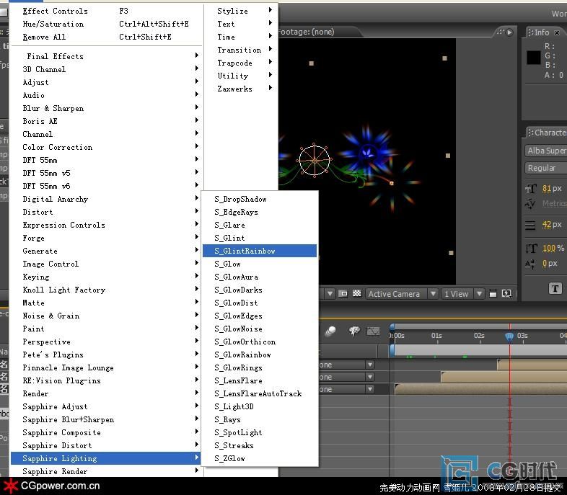This screenshot has height=495, width=567.
Task: Open the second layer parent None dropdown
Action: (370, 377)
